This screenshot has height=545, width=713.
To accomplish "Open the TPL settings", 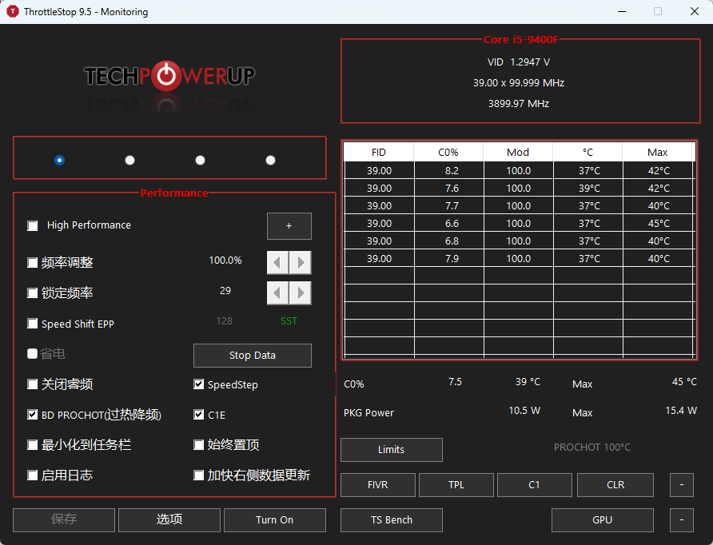I will tap(456, 485).
